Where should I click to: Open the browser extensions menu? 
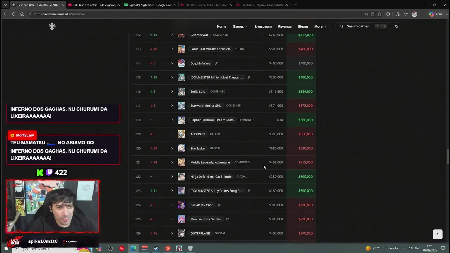(388, 14)
